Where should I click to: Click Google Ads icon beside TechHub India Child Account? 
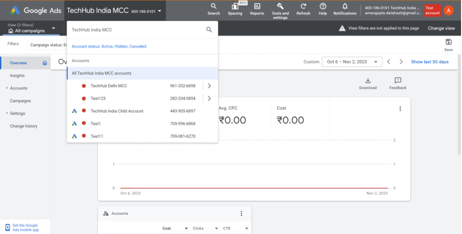click(x=74, y=111)
